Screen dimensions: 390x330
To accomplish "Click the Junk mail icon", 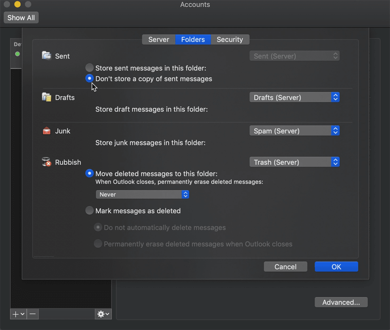I will point(47,131).
